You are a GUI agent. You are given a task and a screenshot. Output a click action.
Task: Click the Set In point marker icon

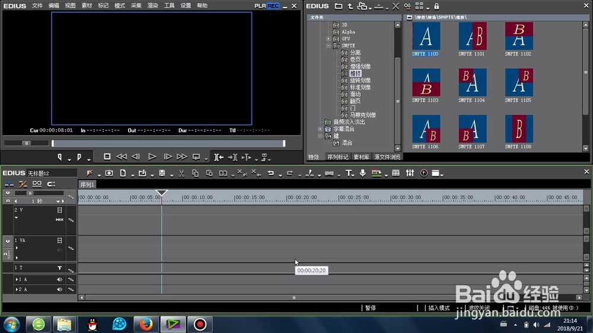(60, 157)
